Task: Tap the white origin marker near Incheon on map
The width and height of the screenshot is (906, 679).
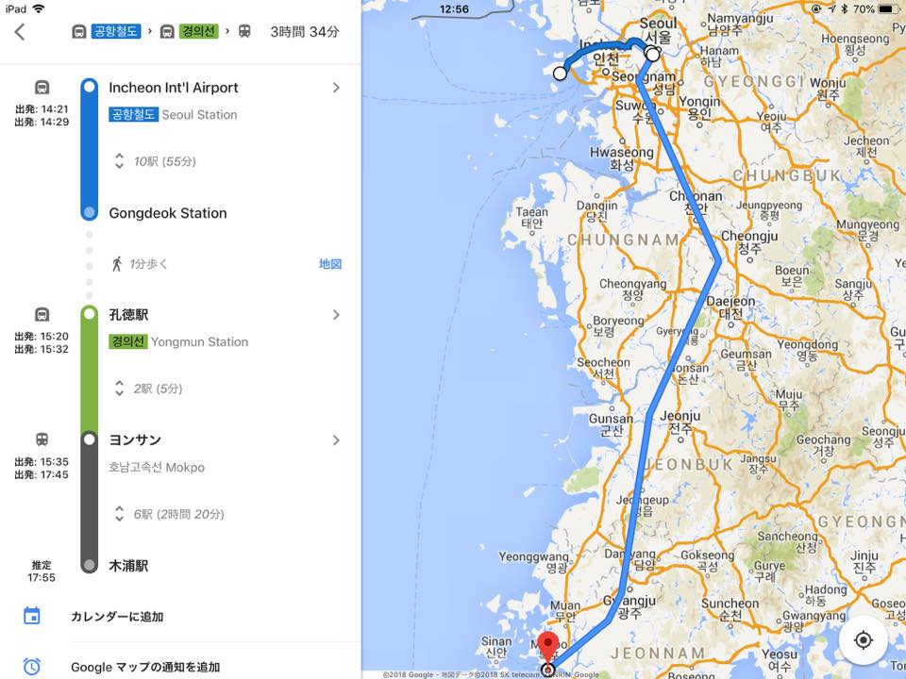Action: coord(560,74)
